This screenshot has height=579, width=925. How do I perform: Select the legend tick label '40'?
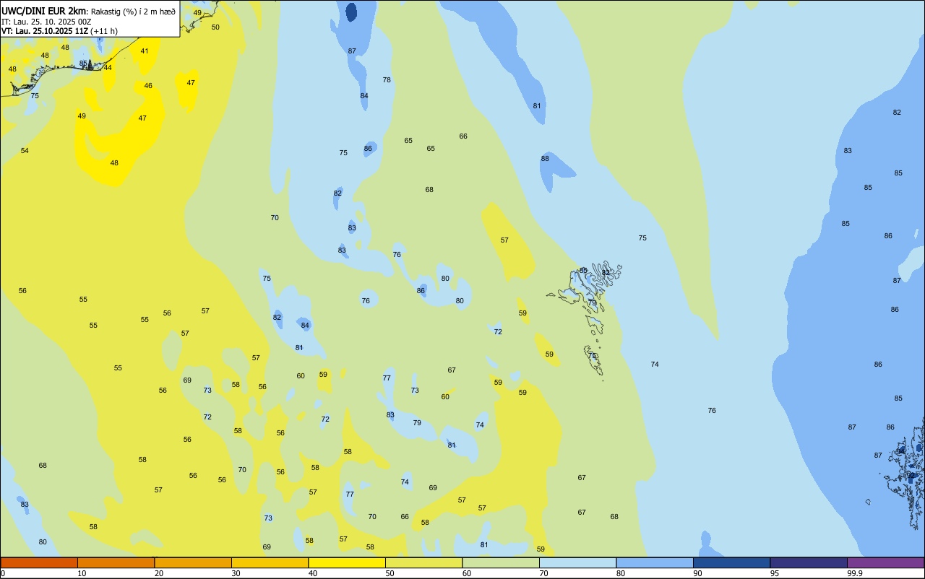(x=312, y=573)
